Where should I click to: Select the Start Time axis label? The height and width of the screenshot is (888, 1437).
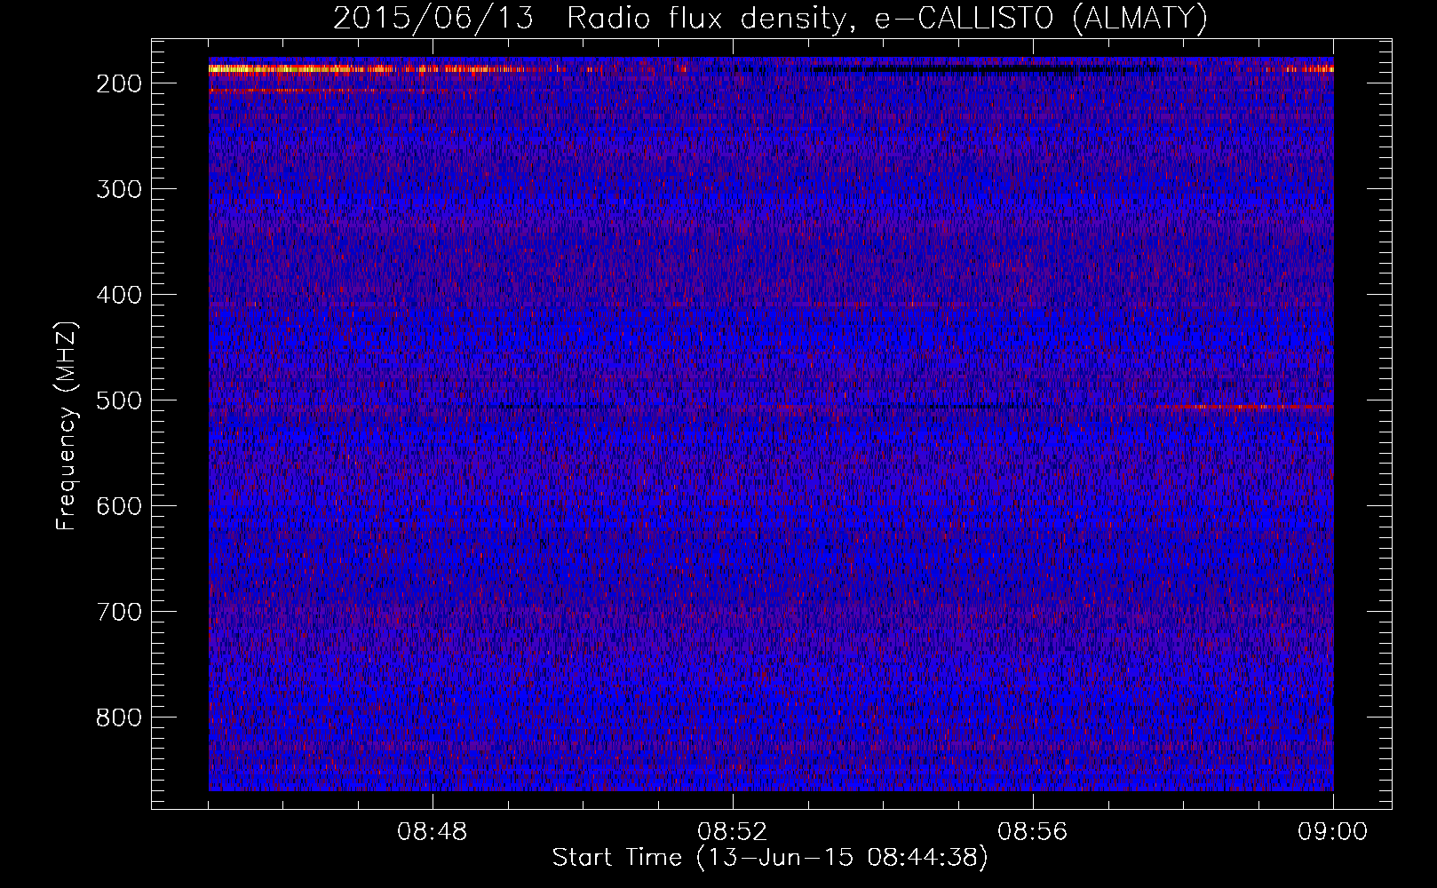pos(770,858)
